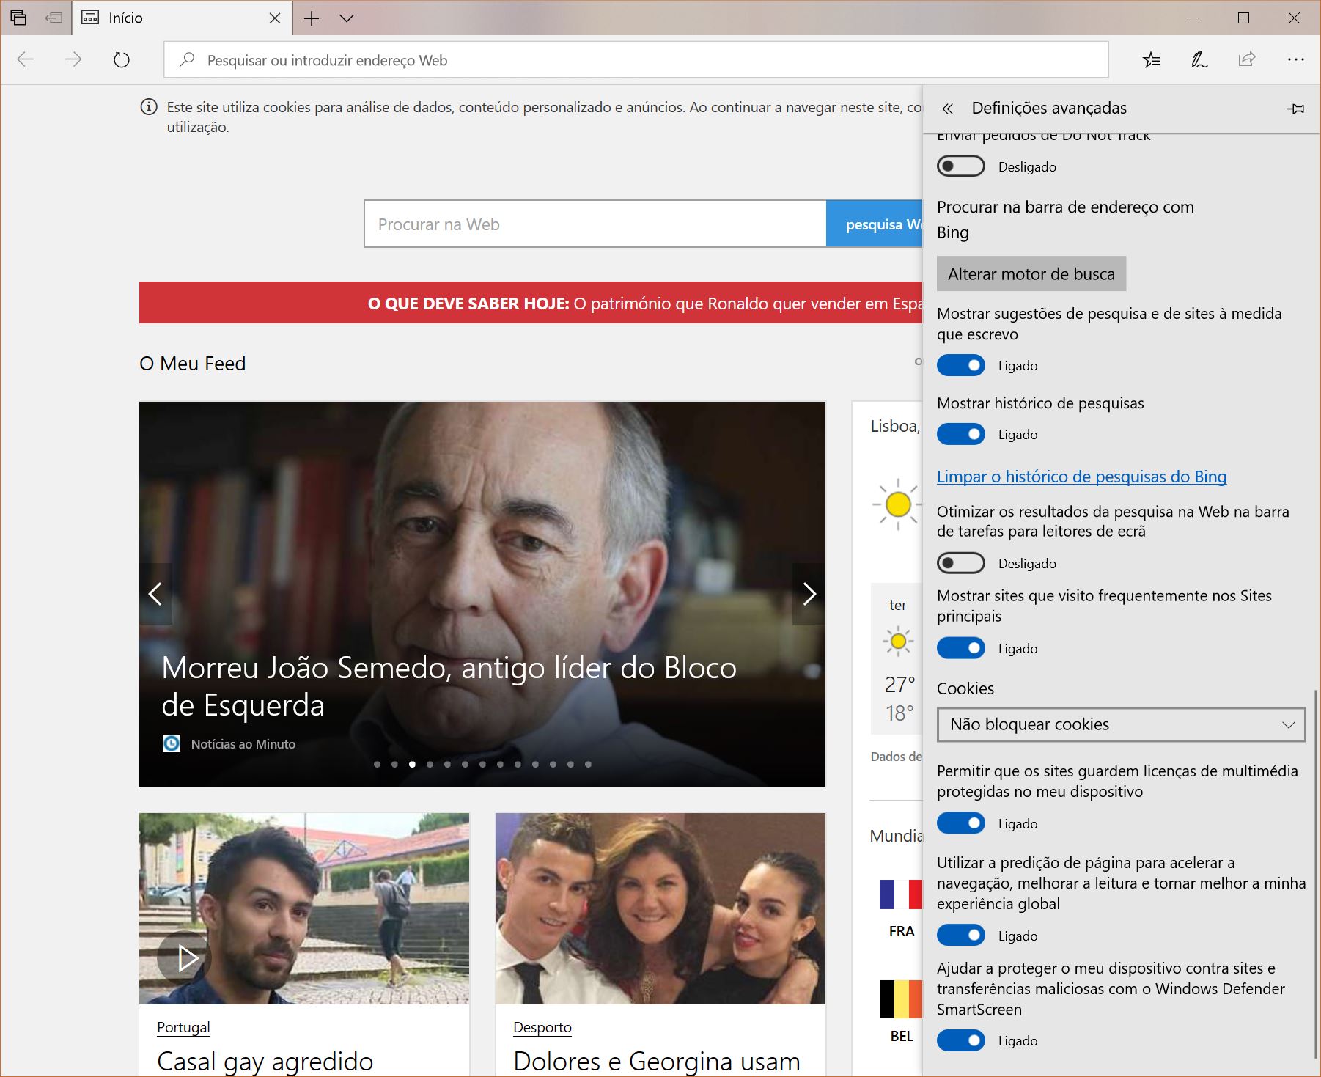Image resolution: width=1321 pixels, height=1077 pixels.
Task: Expand tab previews chevron next to new tab
Action: pos(347,18)
